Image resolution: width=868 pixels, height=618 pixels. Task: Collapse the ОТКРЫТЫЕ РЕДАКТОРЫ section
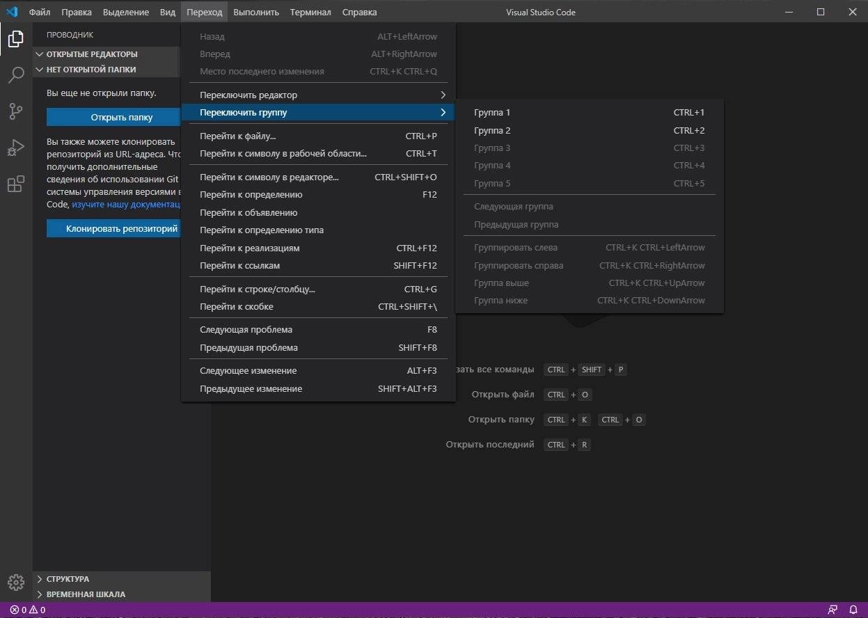click(106, 54)
